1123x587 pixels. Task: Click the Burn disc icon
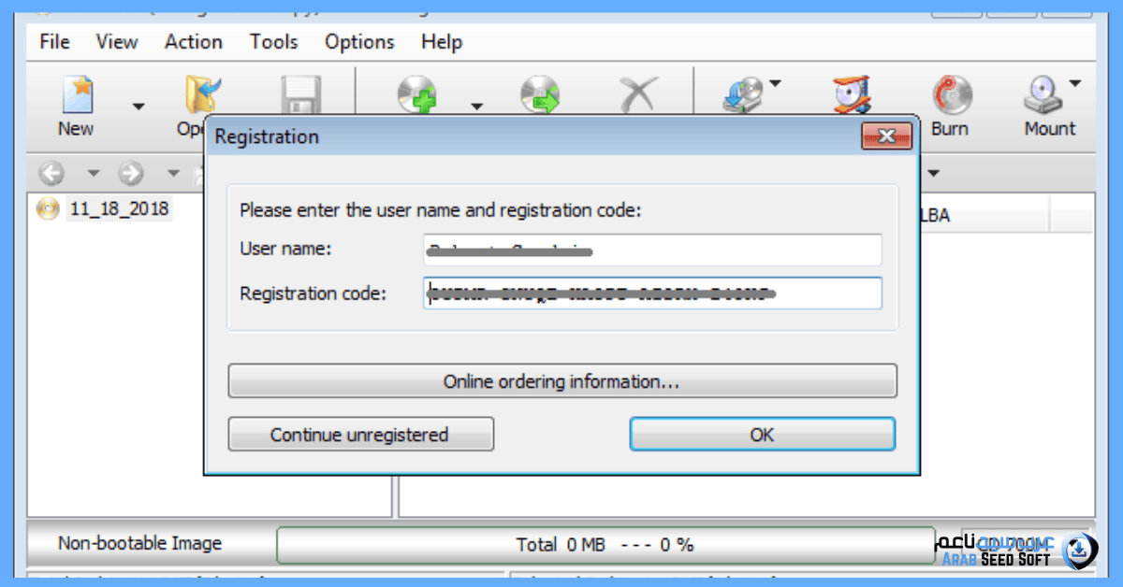pyautogui.click(x=951, y=95)
